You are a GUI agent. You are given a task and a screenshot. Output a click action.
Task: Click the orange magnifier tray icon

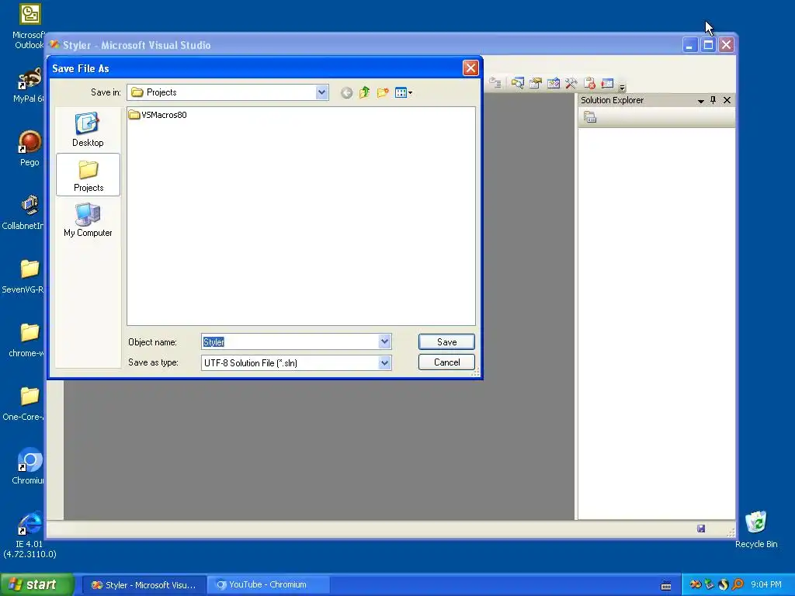pos(738,585)
